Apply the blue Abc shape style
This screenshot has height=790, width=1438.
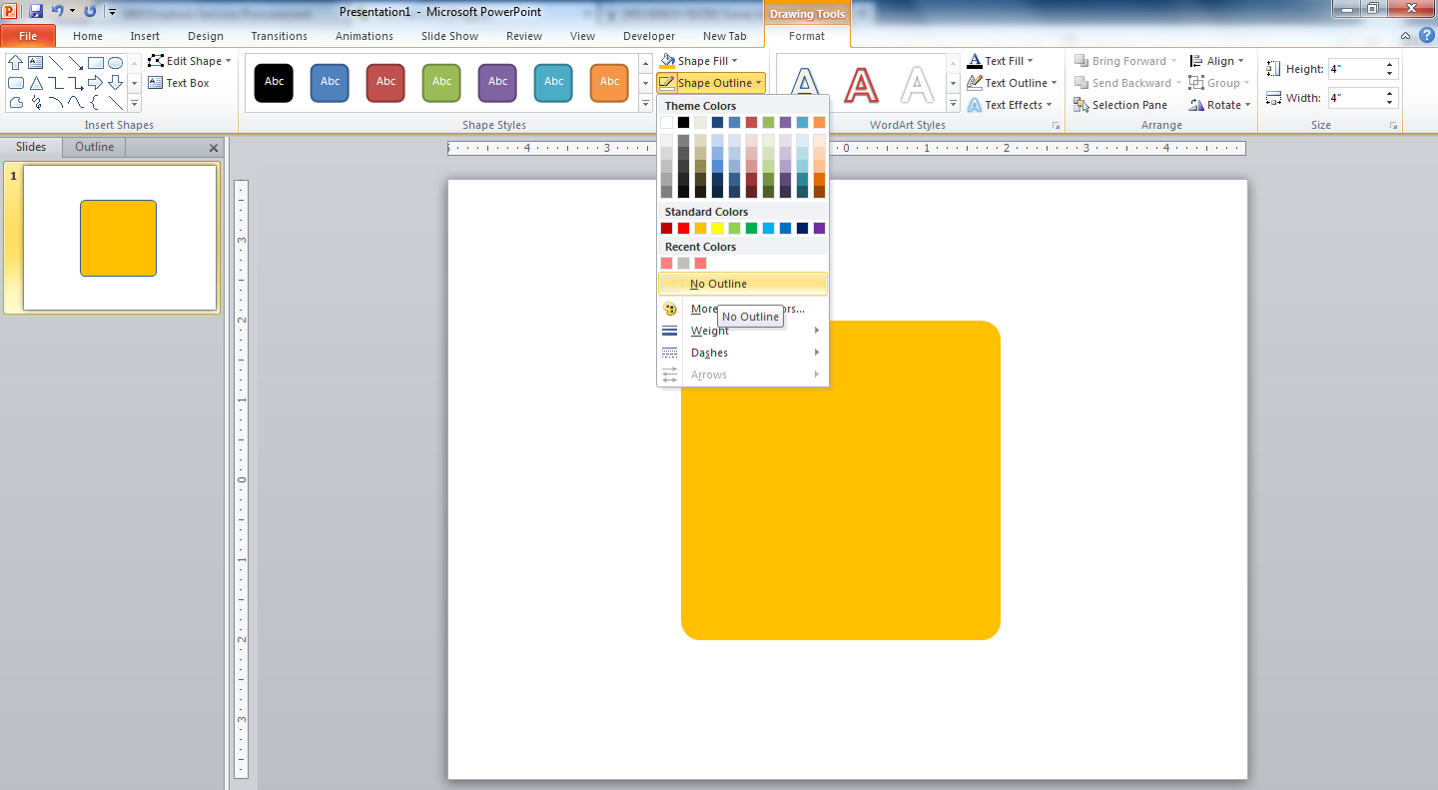click(330, 82)
